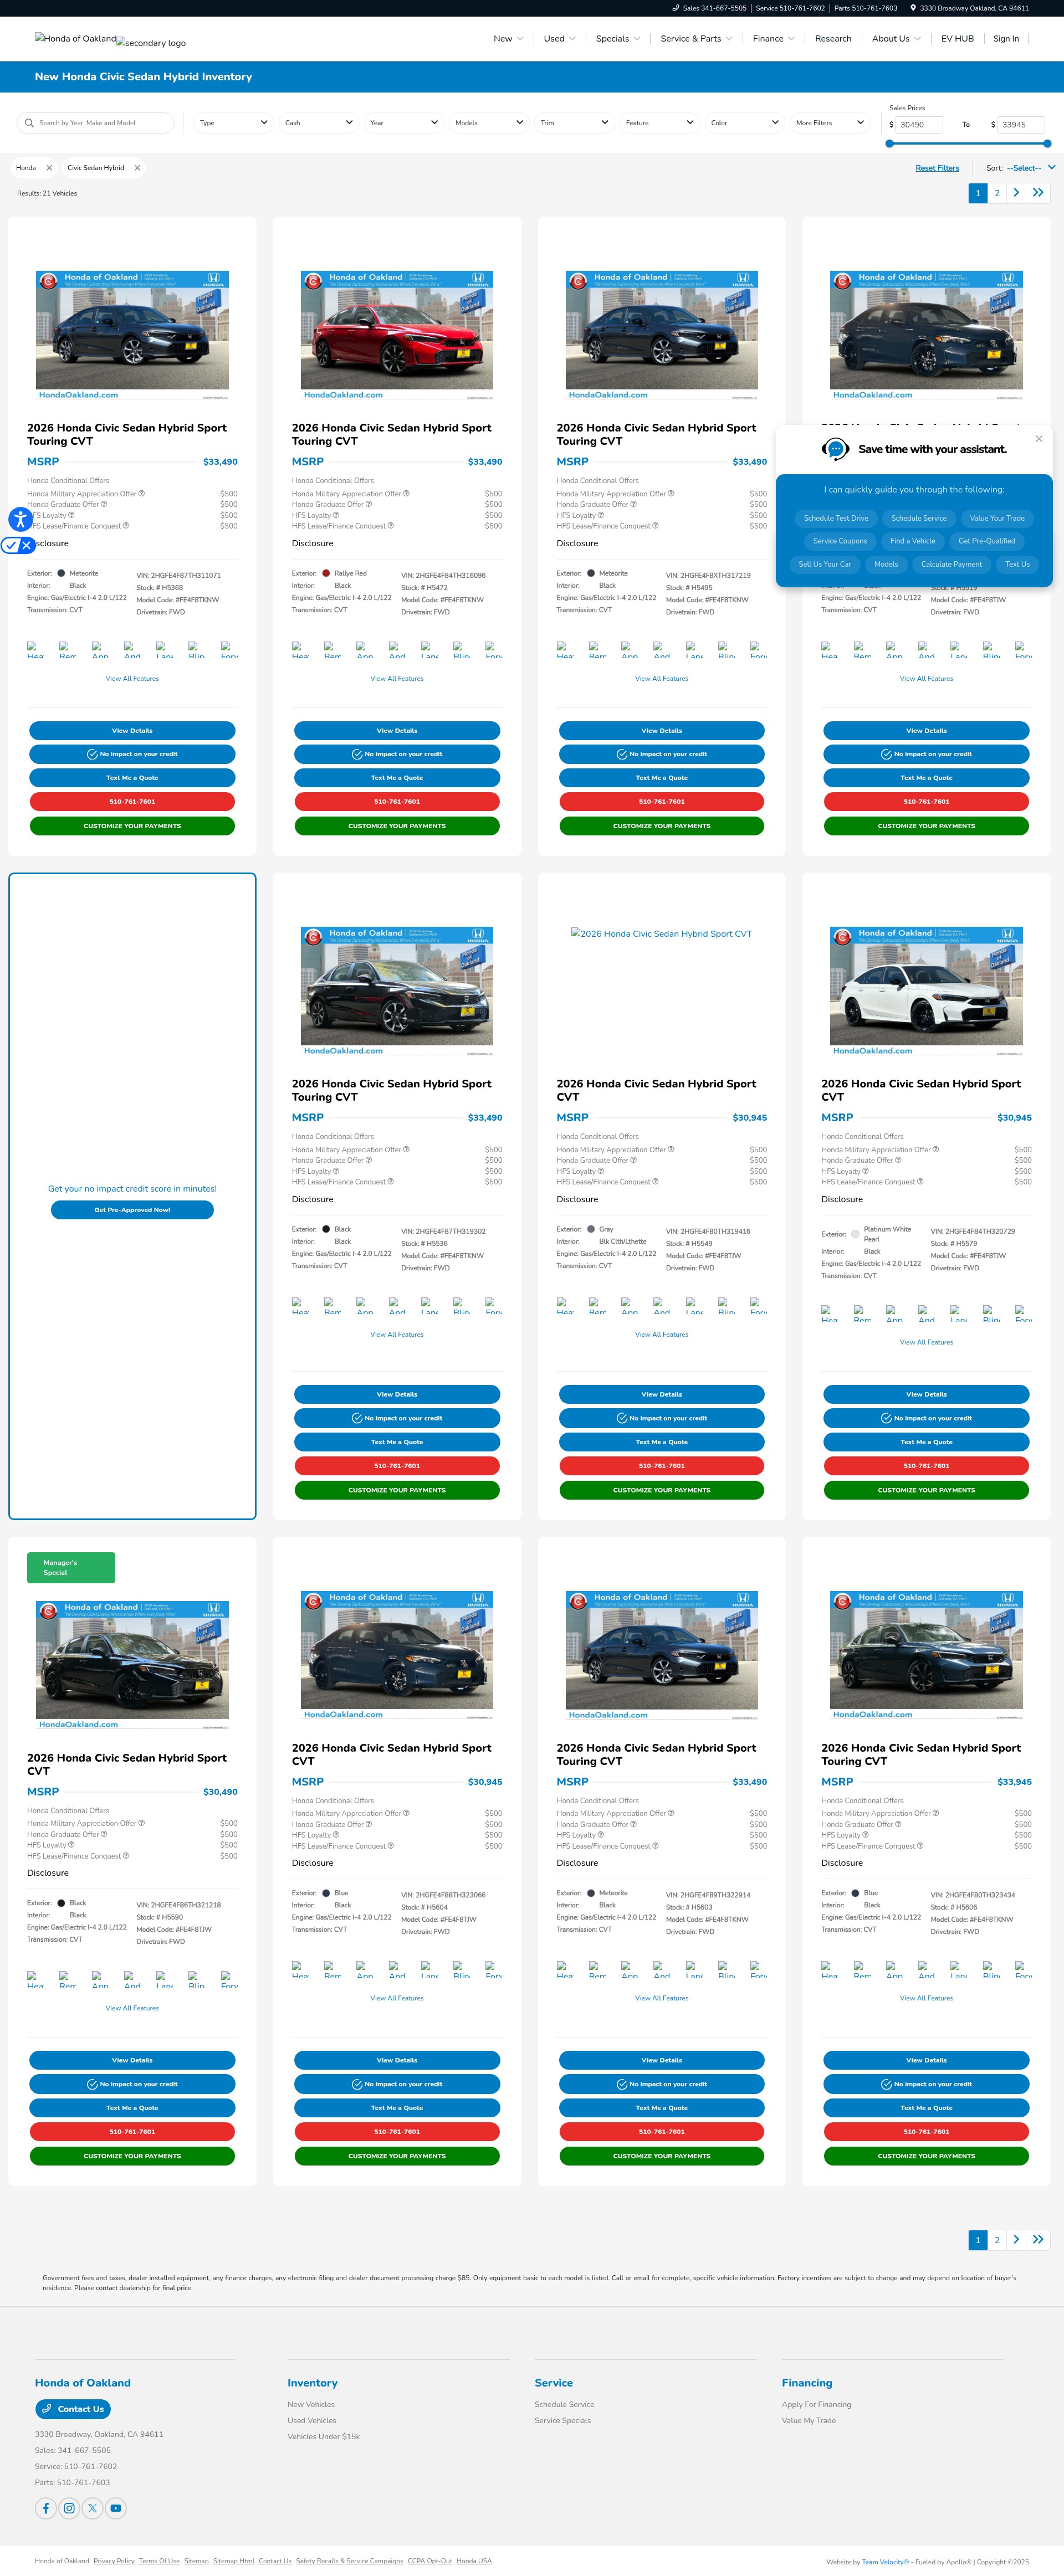
Task: Focus the Search by Year, Make and Model field
Action: pyautogui.click(x=96, y=123)
